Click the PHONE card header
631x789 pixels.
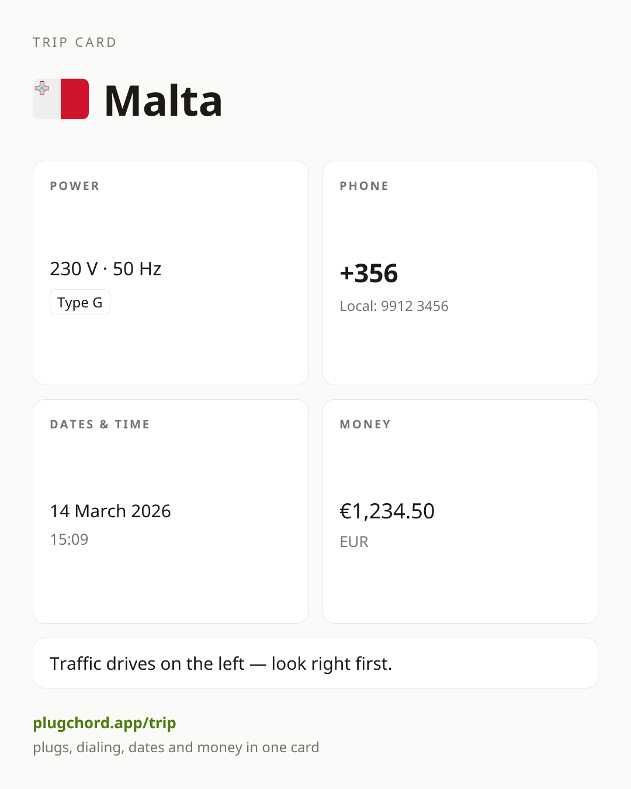tap(364, 186)
